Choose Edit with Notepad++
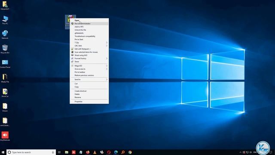275x155 pixels. (89, 49)
